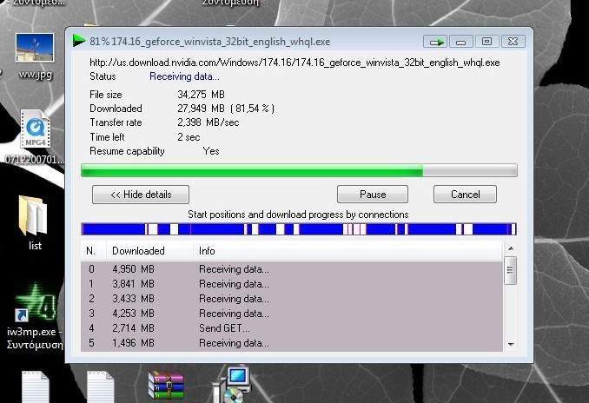589x403 pixels.
Task: Select the row showing Send GET...
Action: coord(292,328)
